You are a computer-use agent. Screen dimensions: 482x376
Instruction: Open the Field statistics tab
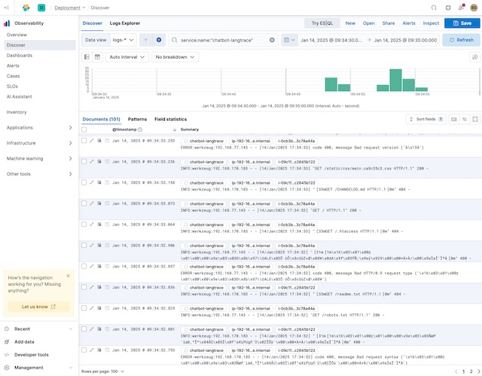tap(170, 119)
